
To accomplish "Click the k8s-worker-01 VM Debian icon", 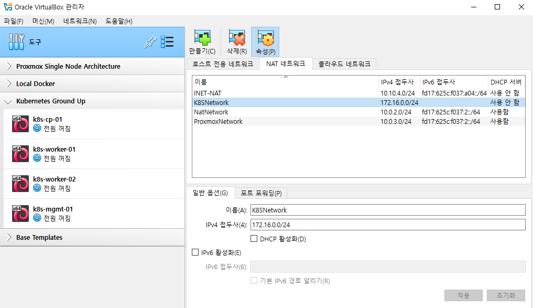I will coord(20,154).
